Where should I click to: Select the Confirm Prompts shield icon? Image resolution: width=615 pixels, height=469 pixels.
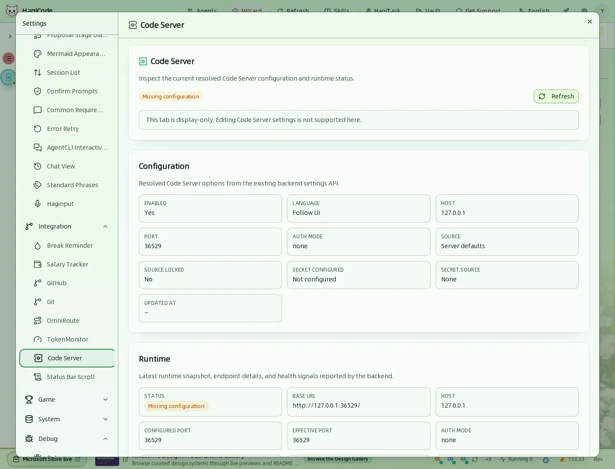(x=38, y=91)
